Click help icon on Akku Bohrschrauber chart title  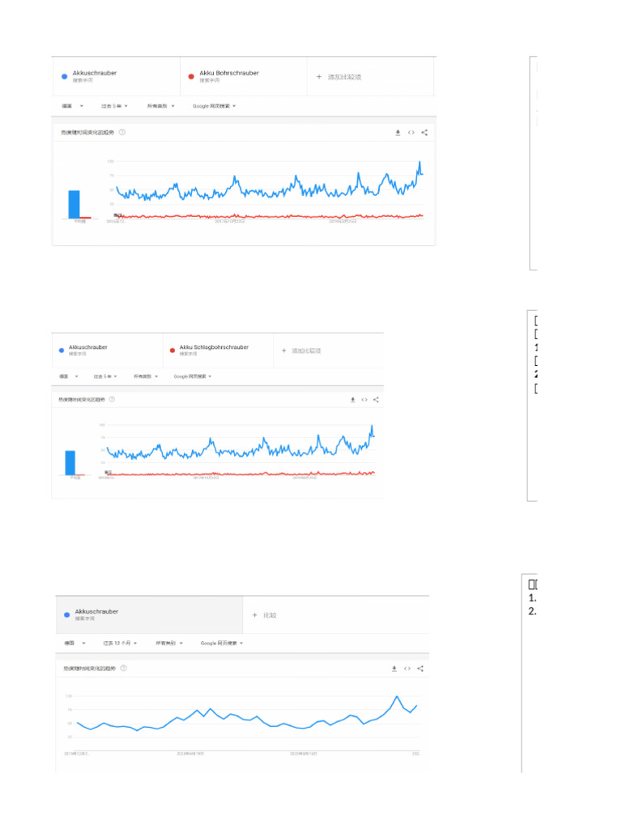(122, 132)
